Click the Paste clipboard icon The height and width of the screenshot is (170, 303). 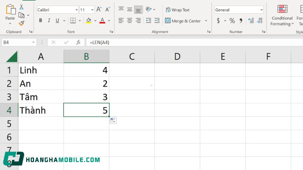click(x=11, y=9)
